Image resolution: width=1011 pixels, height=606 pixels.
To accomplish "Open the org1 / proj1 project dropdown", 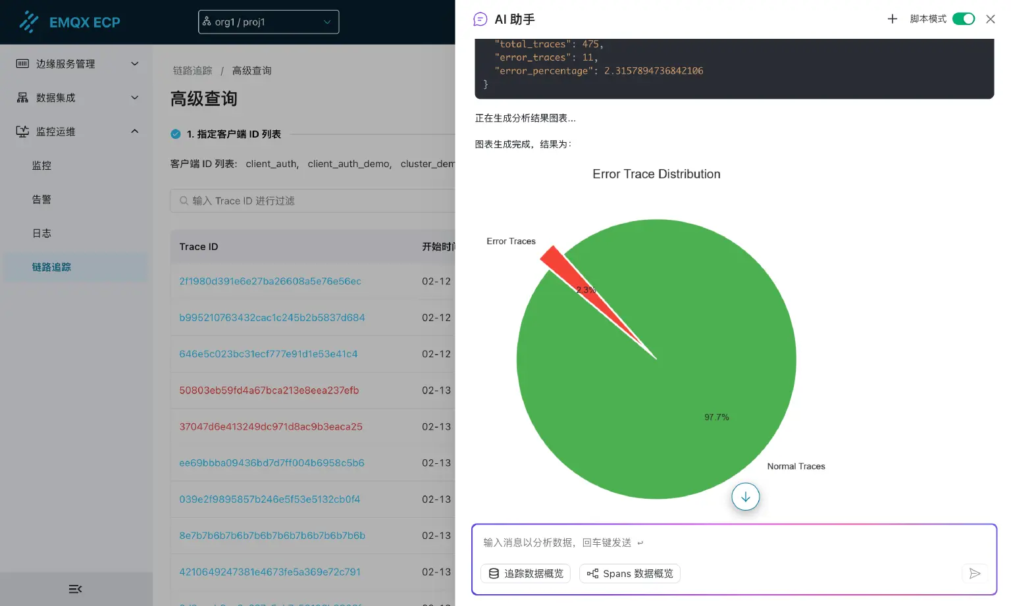I will (269, 22).
